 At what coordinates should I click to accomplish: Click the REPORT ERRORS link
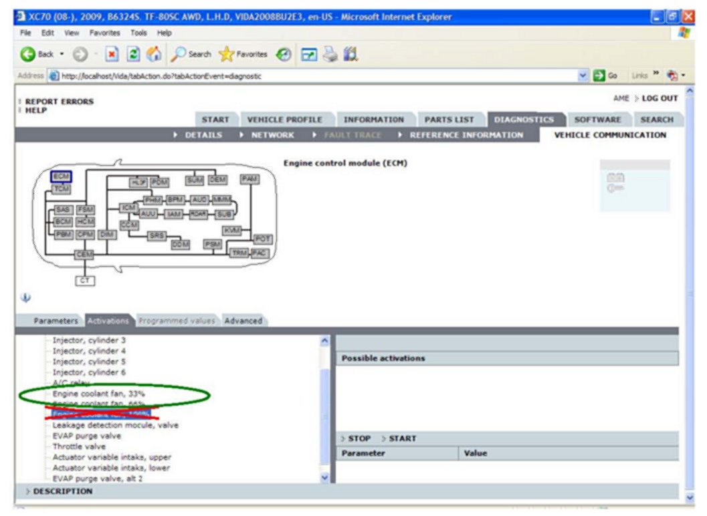59,102
